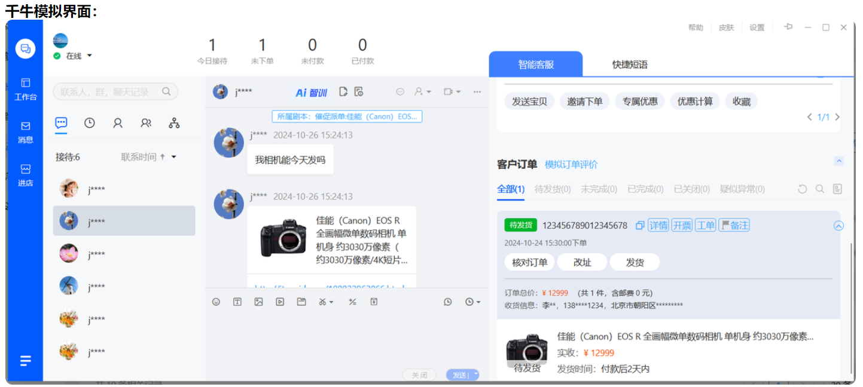Expand the video call dropdown in header
Screen dimensions: 863x387
click(458, 91)
